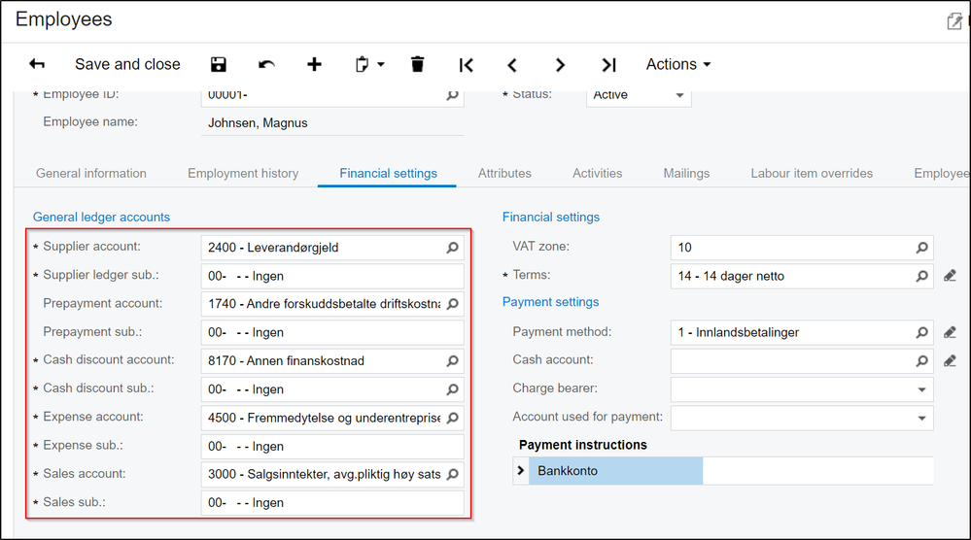This screenshot has width=971, height=540.
Task: Open Supplier account lookup magnifier
Action: (452, 248)
